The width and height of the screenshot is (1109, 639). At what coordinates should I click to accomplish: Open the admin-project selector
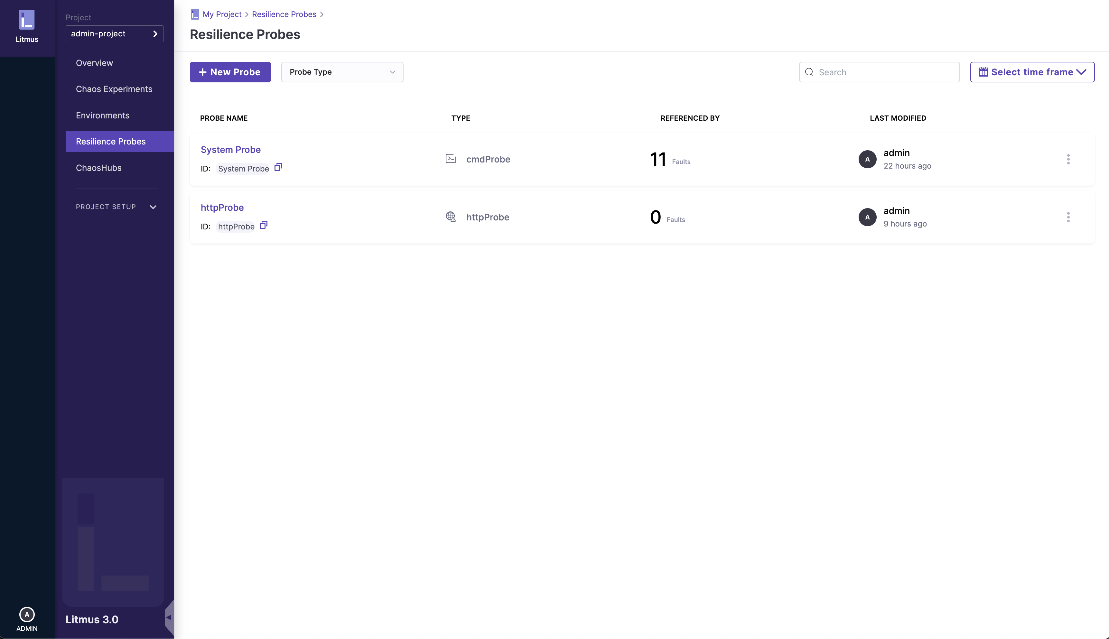[114, 34]
